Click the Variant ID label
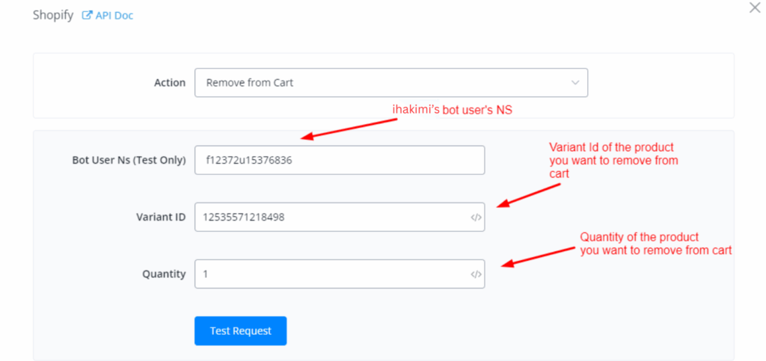Screen dimensions: 766x361 point(156,217)
